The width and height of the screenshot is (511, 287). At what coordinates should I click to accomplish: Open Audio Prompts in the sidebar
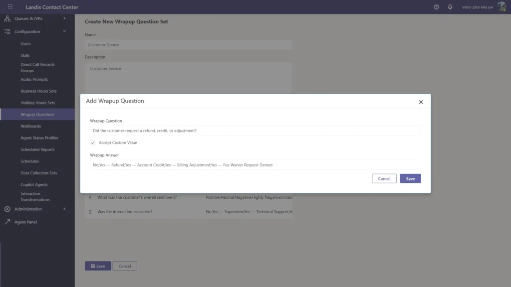pyautogui.click(x=34, y=79)
